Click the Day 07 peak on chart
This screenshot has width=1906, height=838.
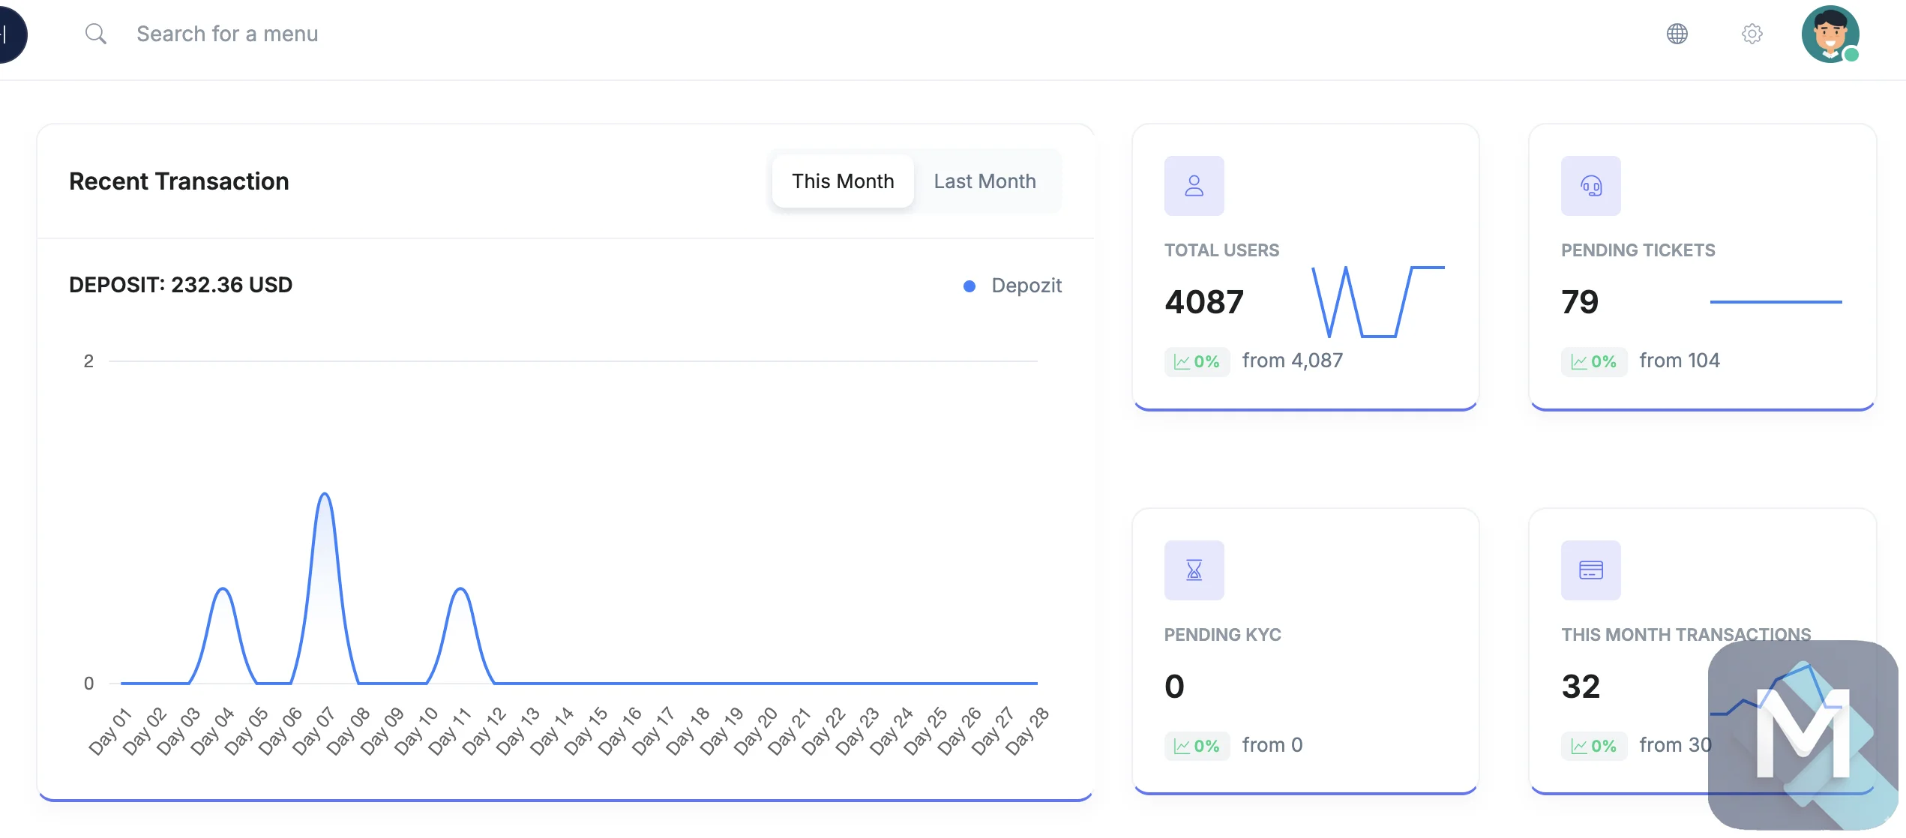pos(325,494)
